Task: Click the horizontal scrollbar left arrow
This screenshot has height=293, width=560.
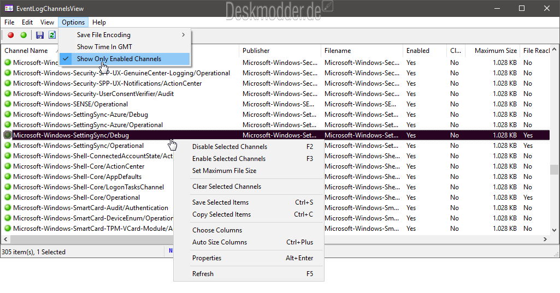Action: point(5,239)
